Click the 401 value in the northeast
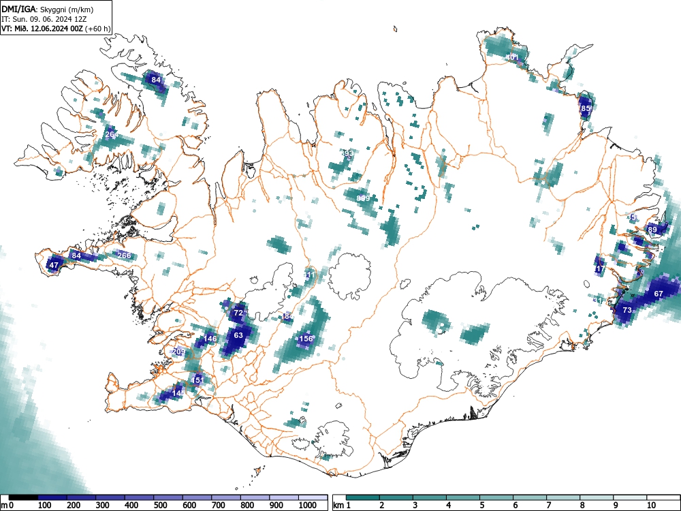The height and width of the screenshot is (511, 681). tap(512, 57)
